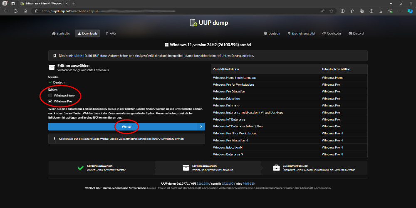Image resolution: width=416 pixels, height=208 pixels.
Task: Open the tab actions menu icon
Action: click(13, 3)
